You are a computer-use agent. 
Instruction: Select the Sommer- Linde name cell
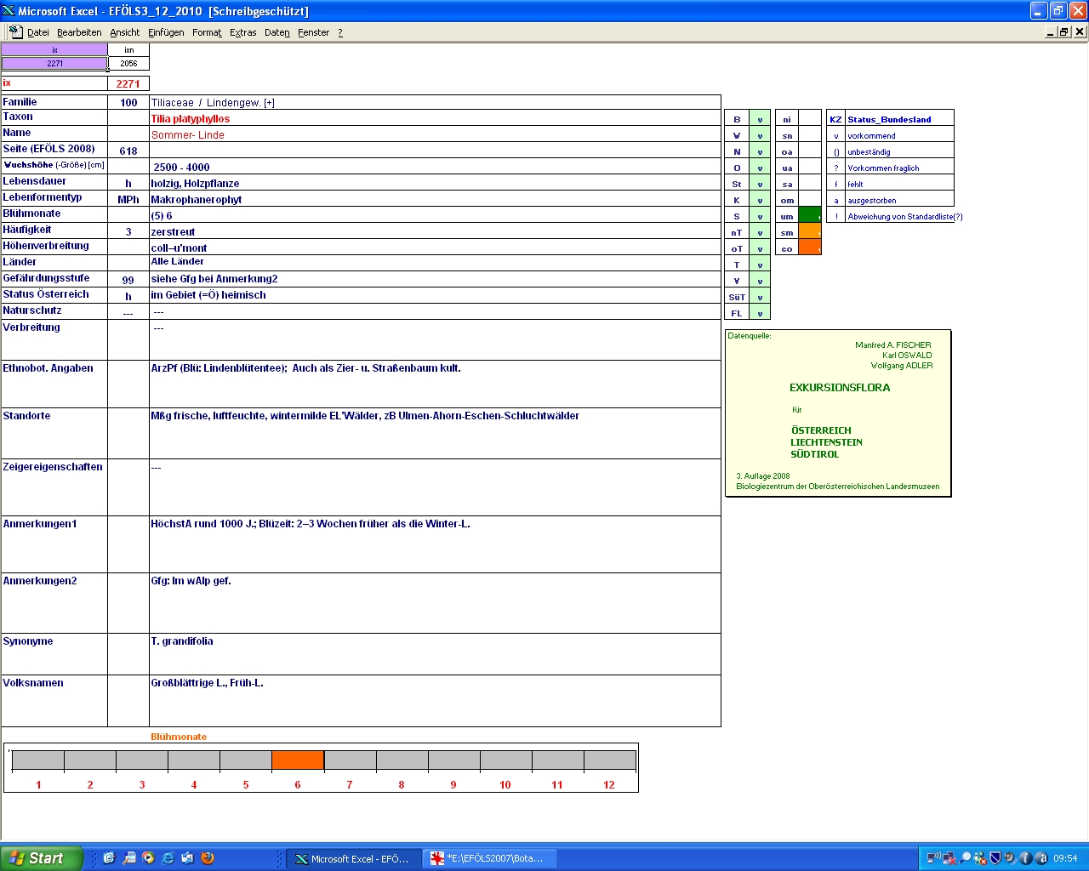(435, 134)
